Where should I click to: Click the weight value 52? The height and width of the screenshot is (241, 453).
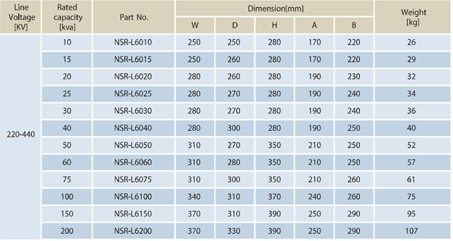click(412, 145)
